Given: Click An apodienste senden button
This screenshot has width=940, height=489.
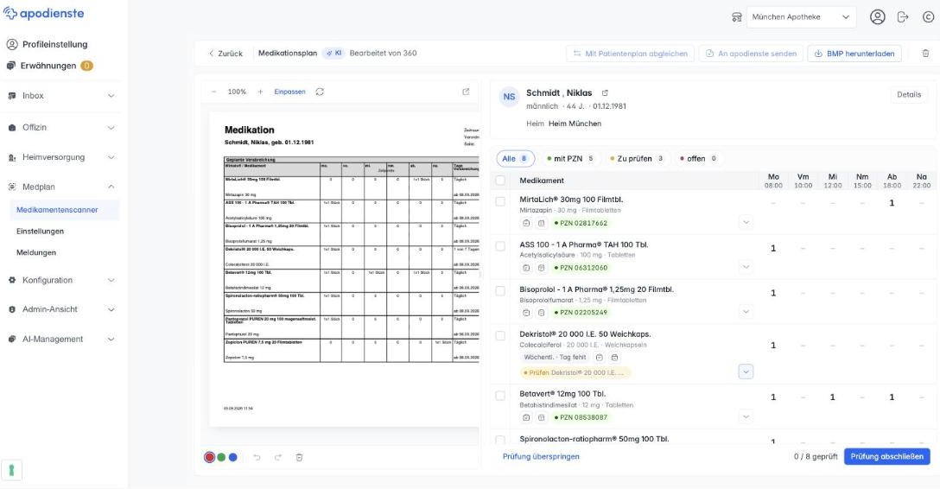Looking at the screenshot, I should (x=751, y=54).
